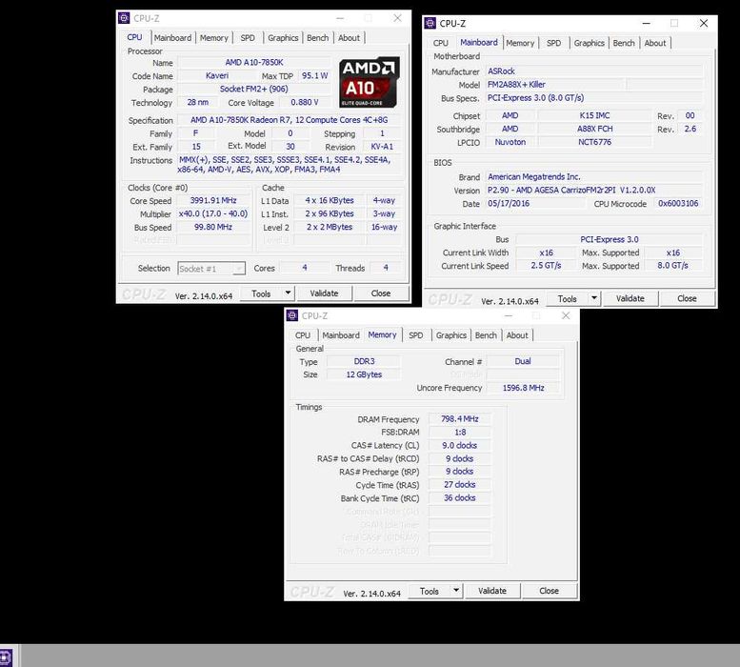Image resolution: width=740 pixels, height=667 pixels.
Task: Open About tab in Mainboard window
Action: coord(655,43)
